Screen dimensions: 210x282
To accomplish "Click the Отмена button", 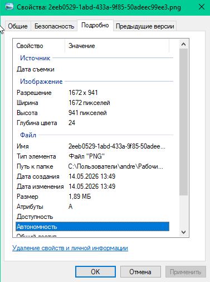I will pyautogui.click(x=140, y=272).
